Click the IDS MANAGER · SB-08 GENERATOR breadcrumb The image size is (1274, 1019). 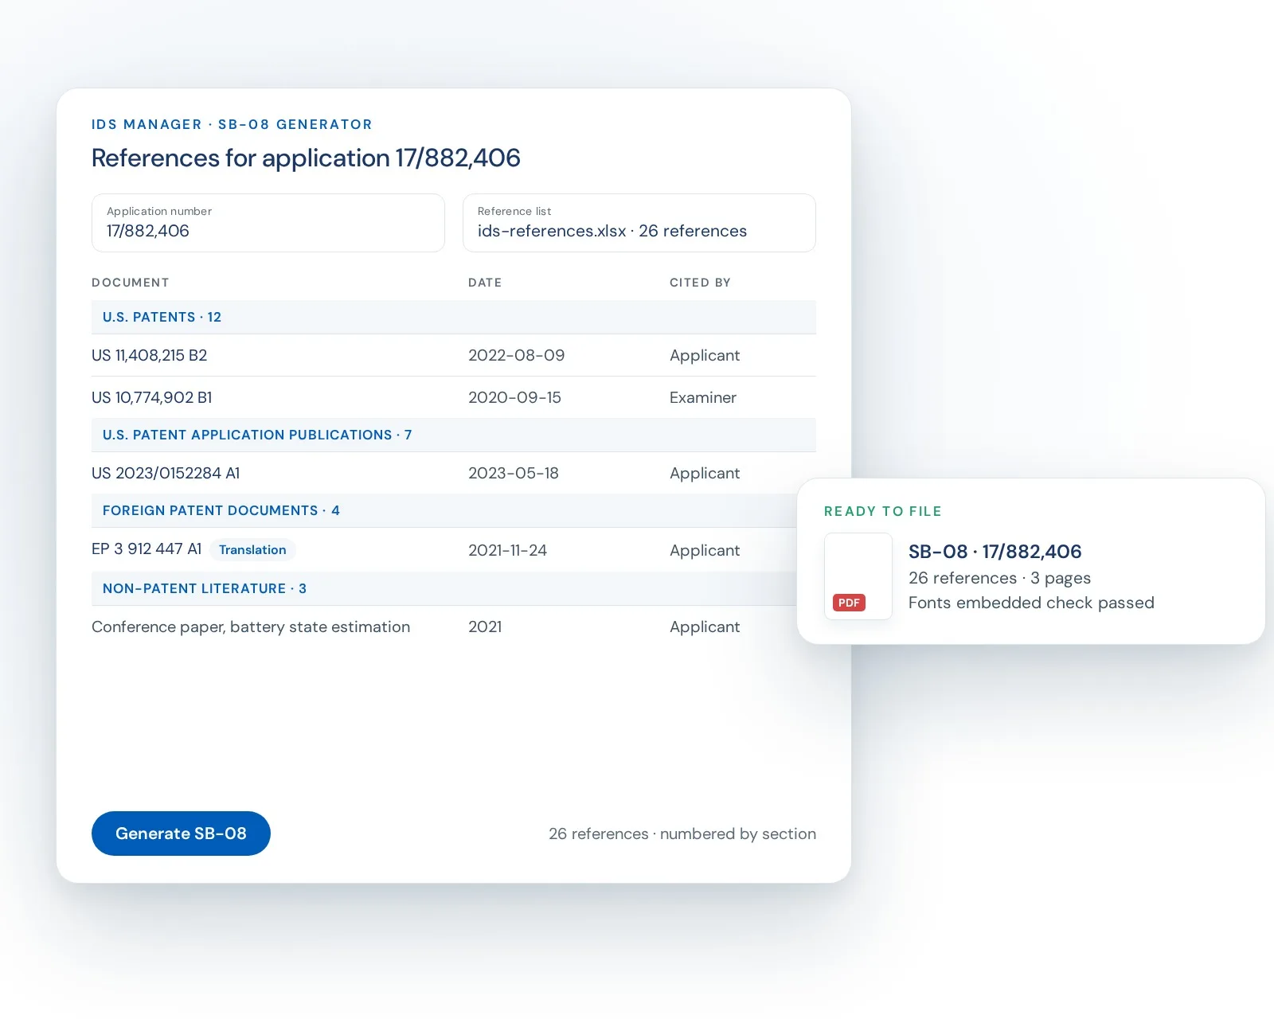point(232,124)
